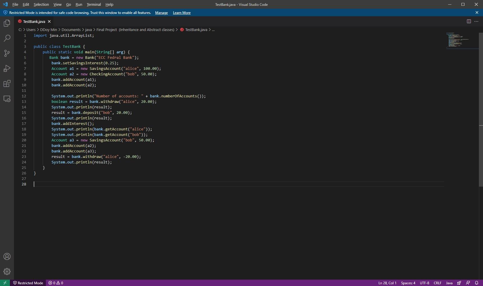Open the Accounts menu
The width and height of the screenshot is (483, 286).
(7, 256)
